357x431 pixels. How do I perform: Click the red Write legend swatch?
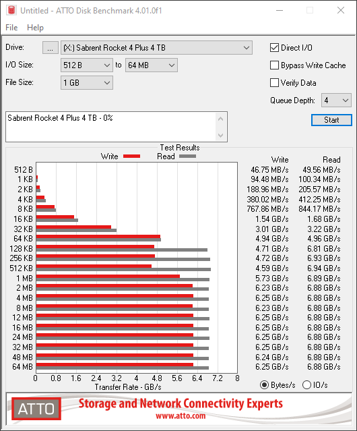click(x=132, y=156)
